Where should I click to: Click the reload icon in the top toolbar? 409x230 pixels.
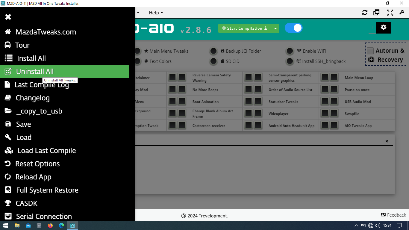pos(365,13)
